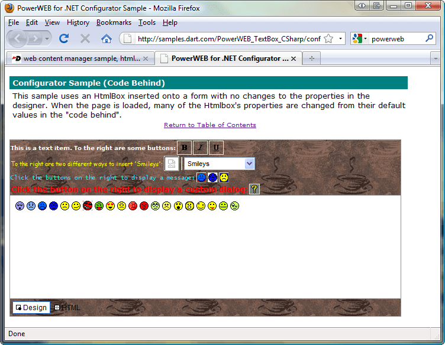445x345 pixels.
Task: Open the search engine chooser dropdown
Action: (359, 38)
